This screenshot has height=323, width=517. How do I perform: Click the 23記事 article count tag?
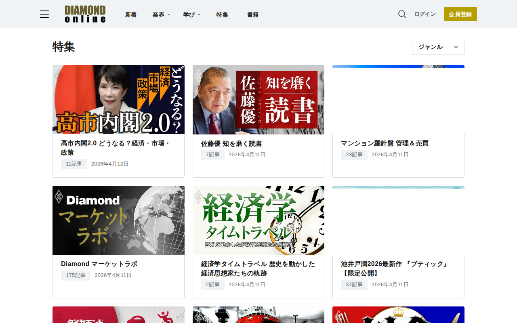pyautogui.click(x=354, y=155)
